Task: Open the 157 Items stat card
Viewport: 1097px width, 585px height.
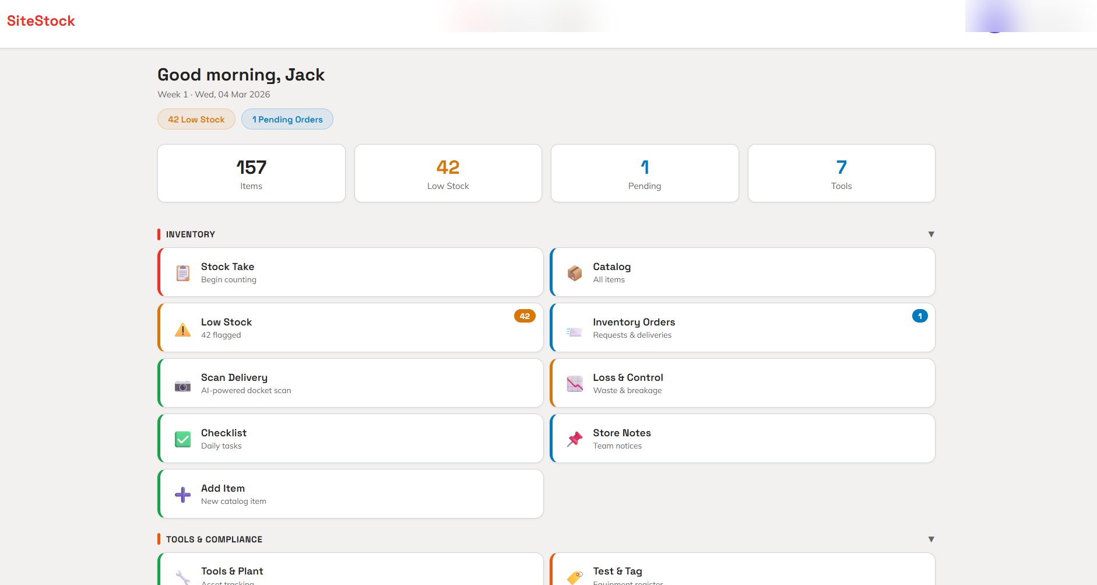Action: [251, 173]
